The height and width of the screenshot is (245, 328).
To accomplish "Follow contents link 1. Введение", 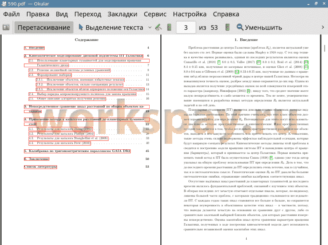I will [34, 48].
